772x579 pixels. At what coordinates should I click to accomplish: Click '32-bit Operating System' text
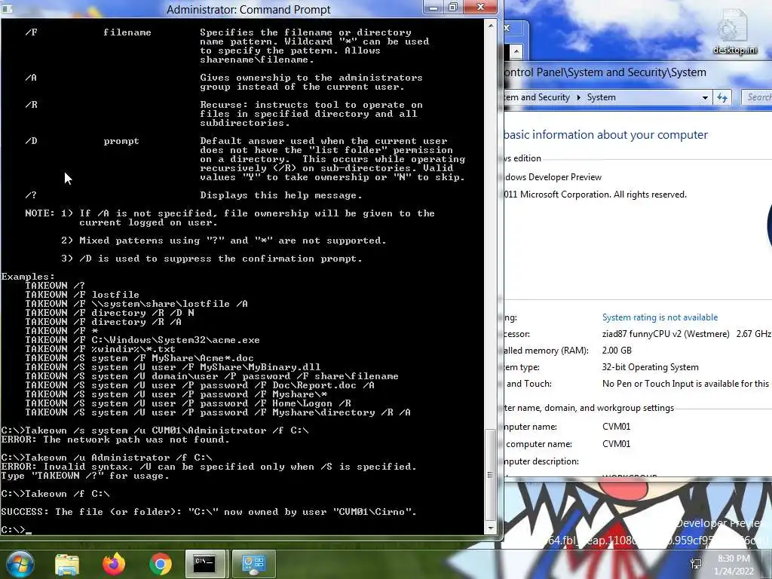pos(650,367)
